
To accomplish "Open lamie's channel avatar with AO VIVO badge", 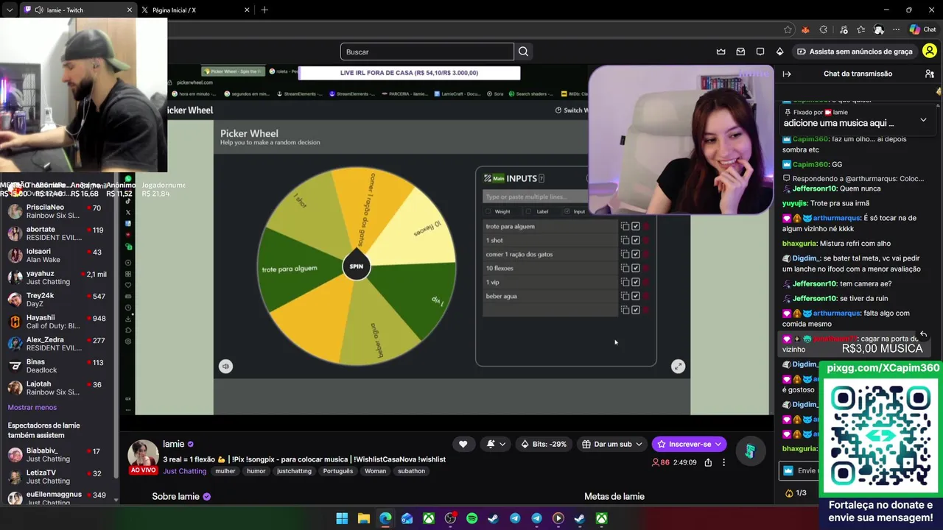I will tap(143, 456).
